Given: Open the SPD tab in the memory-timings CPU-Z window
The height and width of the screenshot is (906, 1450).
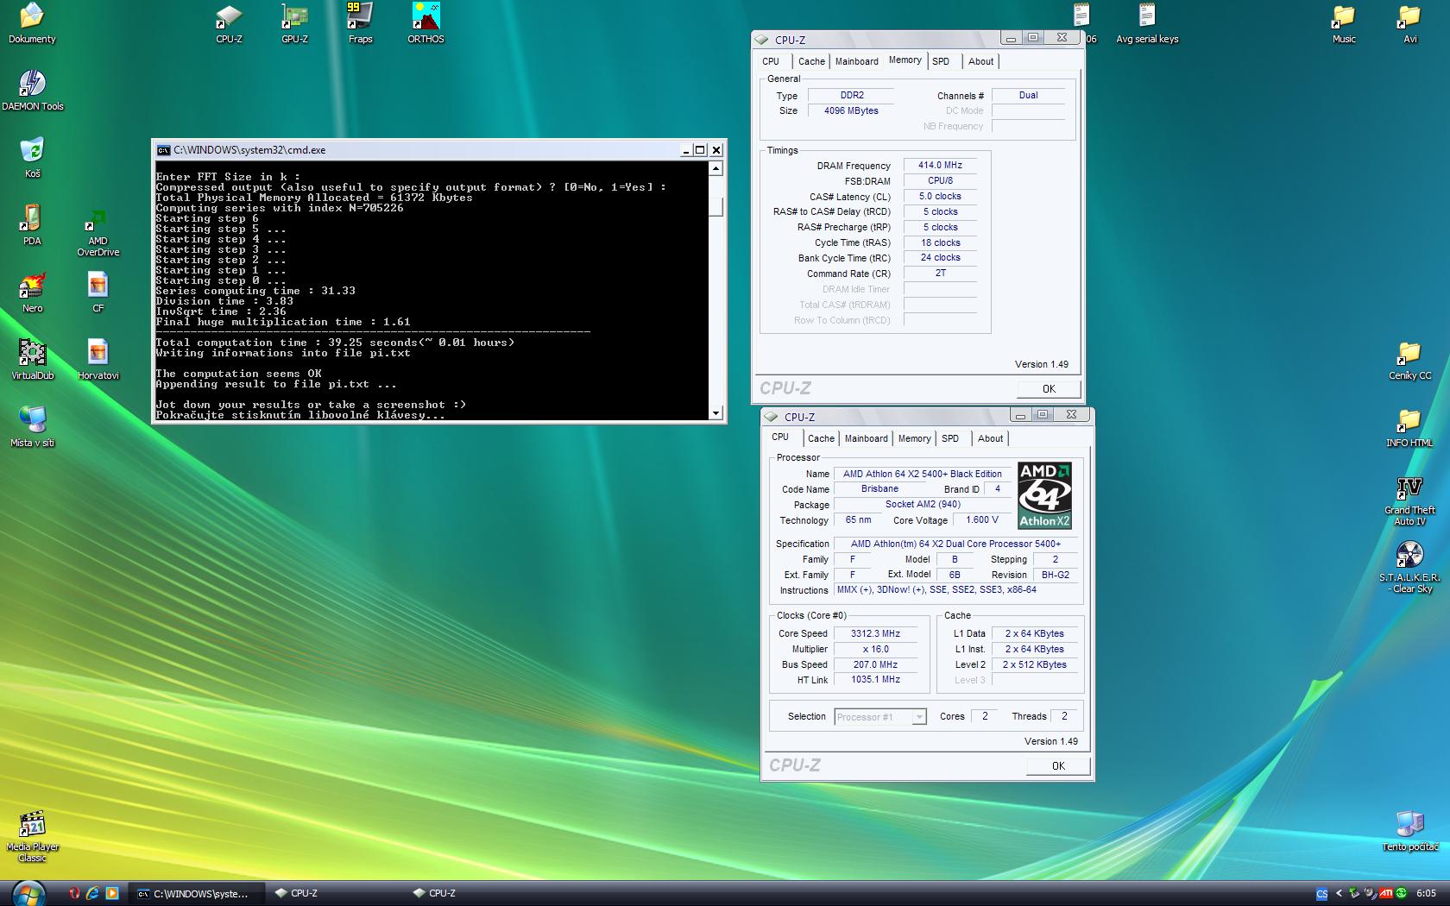Looking at the screenshot, I should [x=941, y=61].
